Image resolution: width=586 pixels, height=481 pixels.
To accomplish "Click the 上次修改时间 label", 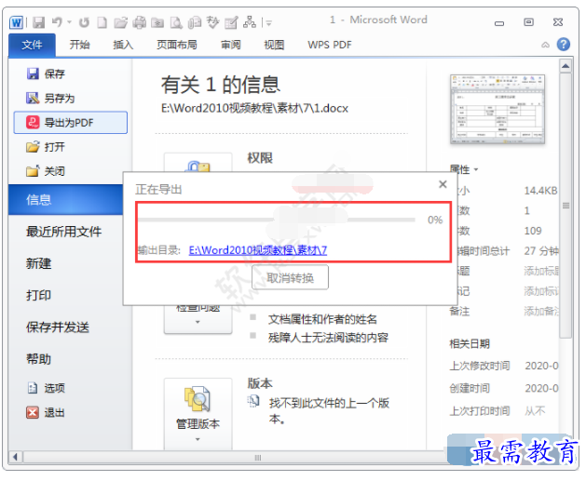I will (x=480, y=366).
